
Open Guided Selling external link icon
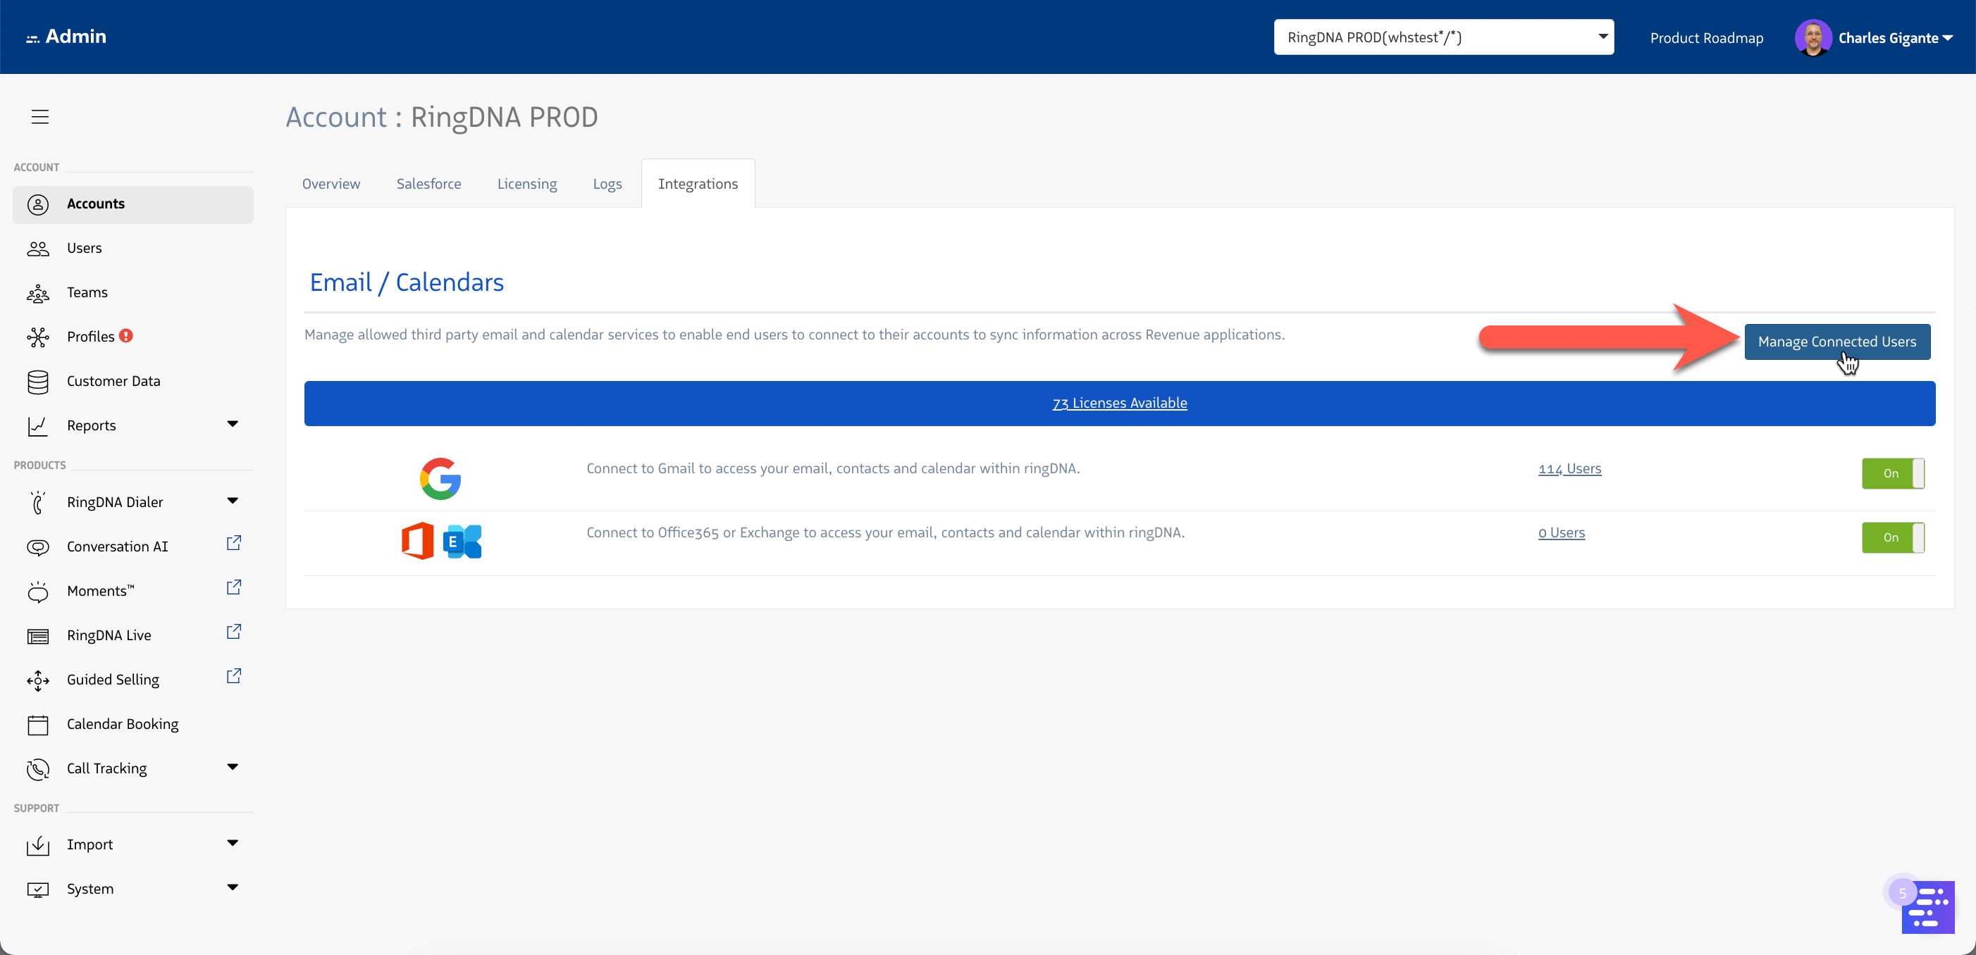point(234,676)
